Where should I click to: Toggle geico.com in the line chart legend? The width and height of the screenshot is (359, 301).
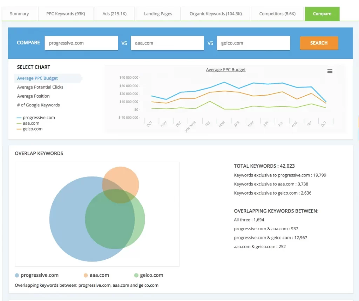[x=29, y=129]
